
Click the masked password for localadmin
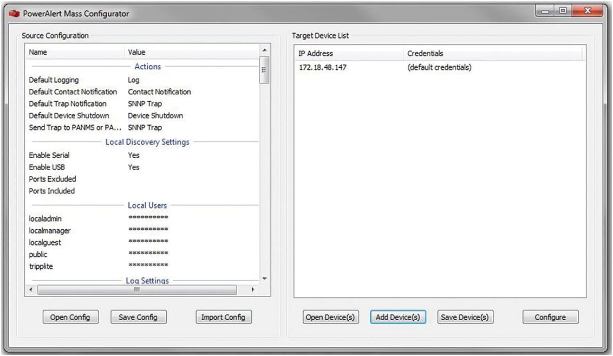[148, 217]
